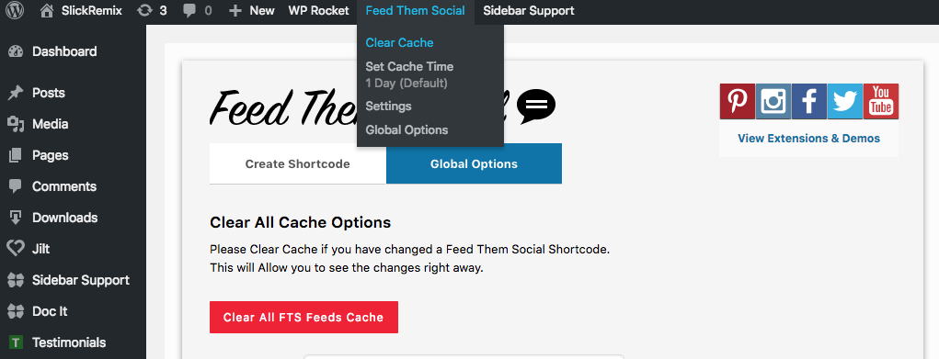Switch to the Create Shortcode tab
The image size is (939, 359).
tap(298, 163)
